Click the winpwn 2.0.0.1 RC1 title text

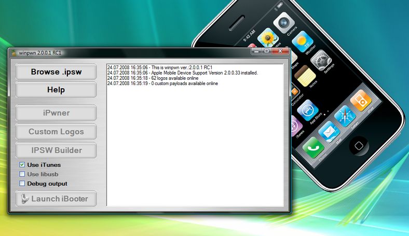40,53
